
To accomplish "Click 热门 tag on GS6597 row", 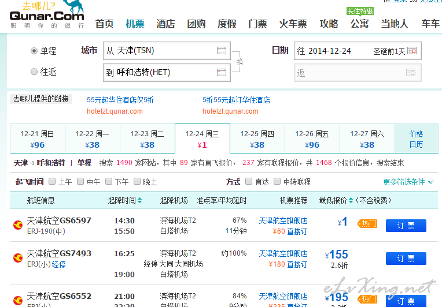I will [367, 224].
